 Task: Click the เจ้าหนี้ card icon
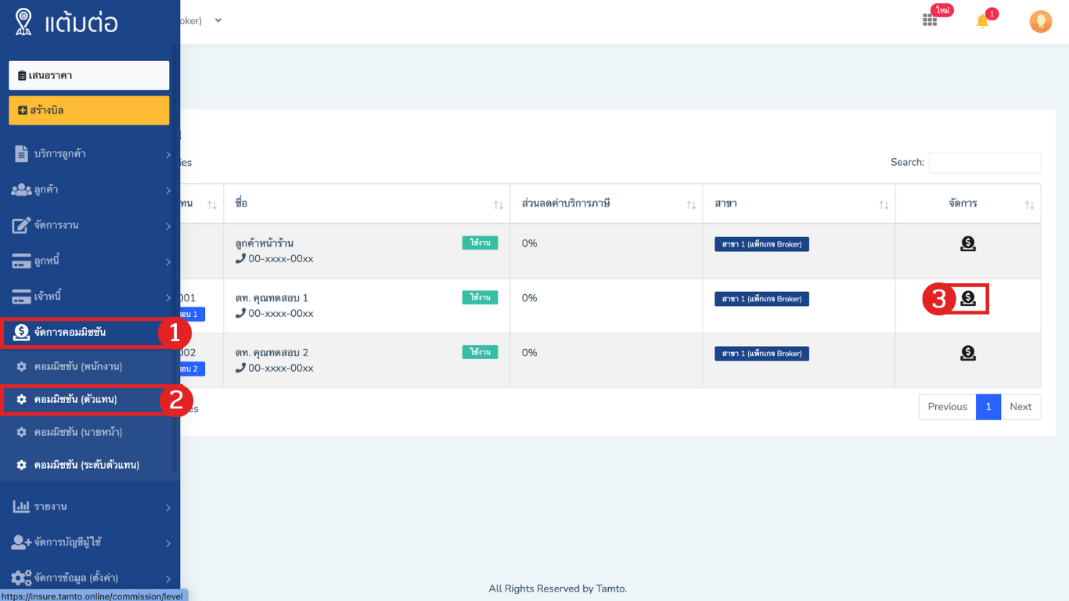pyautogui.click(x=21, y=297)
